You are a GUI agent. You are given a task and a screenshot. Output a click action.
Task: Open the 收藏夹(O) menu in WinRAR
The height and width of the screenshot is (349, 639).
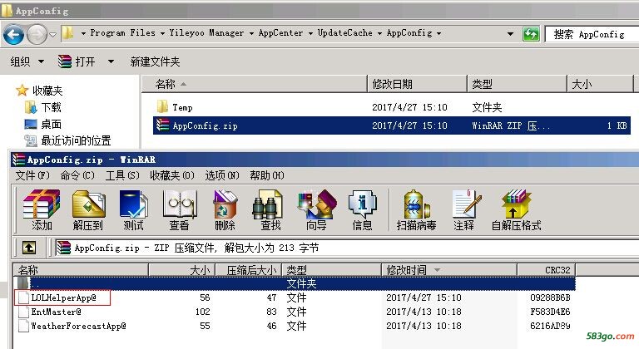(x=172, y=175)
